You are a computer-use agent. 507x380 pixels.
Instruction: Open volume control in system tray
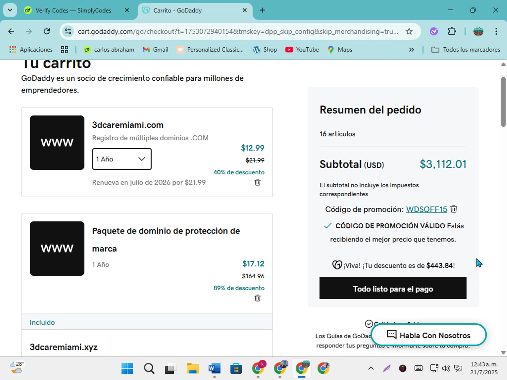pos(446,368)
